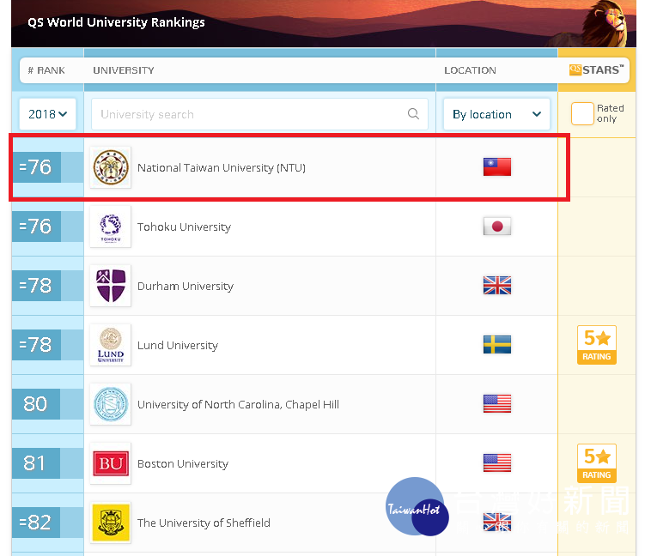Click the Japan flag icon

(x=497, y=226)
